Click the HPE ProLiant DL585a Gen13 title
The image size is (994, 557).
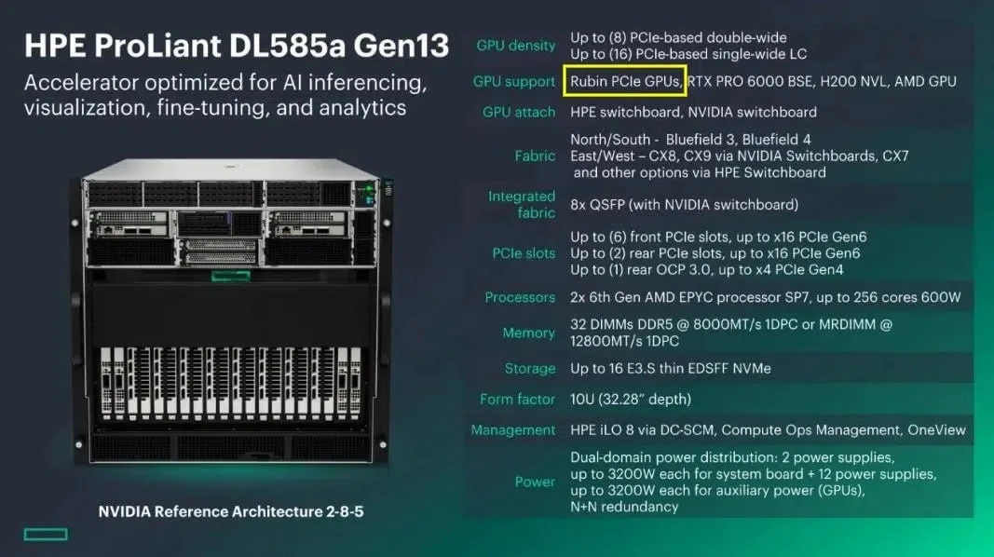tap(237, 46)
